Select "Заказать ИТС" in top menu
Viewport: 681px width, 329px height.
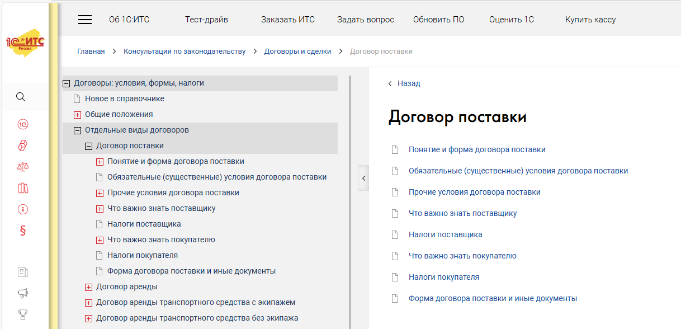tap(287, 20)
